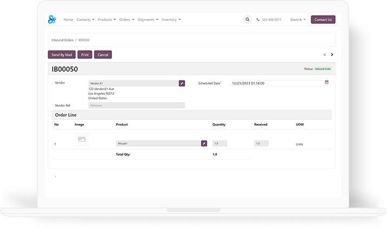387x232 pixels.
Task: Click the Quantity column header
Action: 219,125
